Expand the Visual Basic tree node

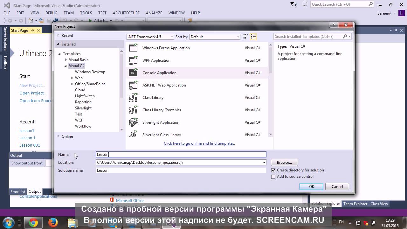pyautogui.click(x=66, y=60)
